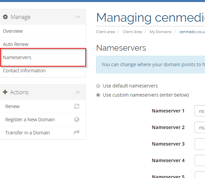
Task: Open Contact Information in the Manage menu
Action: pyautogui.click(x=43, y=71)
